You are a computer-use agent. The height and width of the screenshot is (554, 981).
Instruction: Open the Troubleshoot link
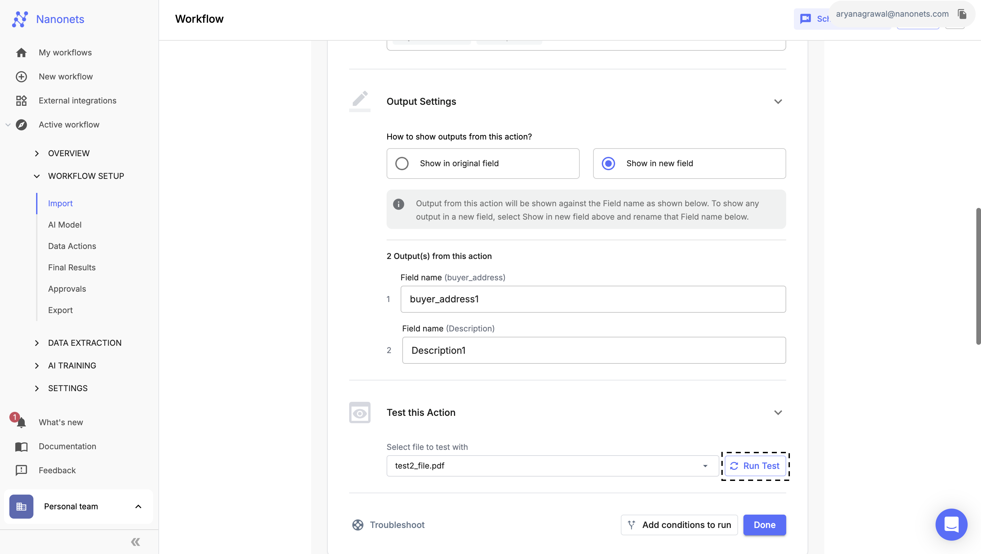(397, 525)
